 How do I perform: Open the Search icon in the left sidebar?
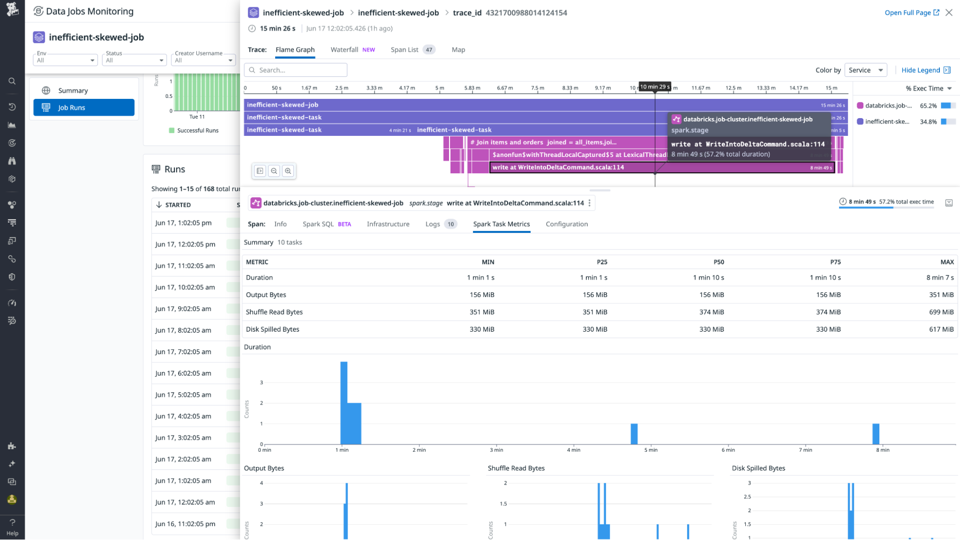click(x=12, y=81)
